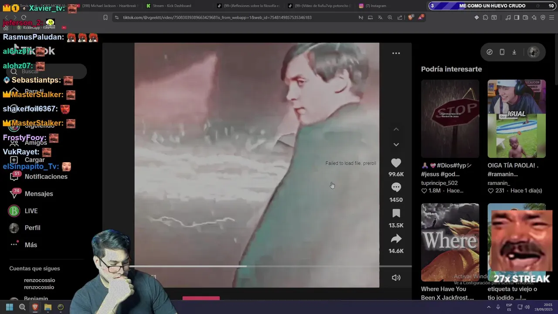Viewport: 558px width, 314px height.
Task: Open the Where Jackfrost video thumbnail
Action: [450, 242]
